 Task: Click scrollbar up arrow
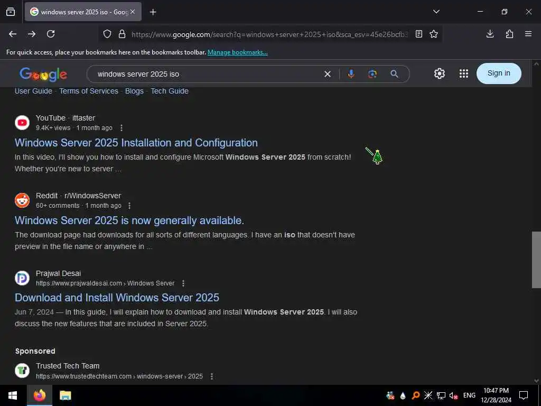pos(536,64)
